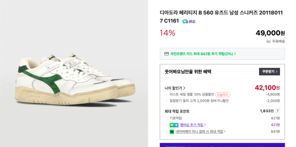Expand 네이버페이 머니 결제 시 최대 적립

click(x=201, y=132)
